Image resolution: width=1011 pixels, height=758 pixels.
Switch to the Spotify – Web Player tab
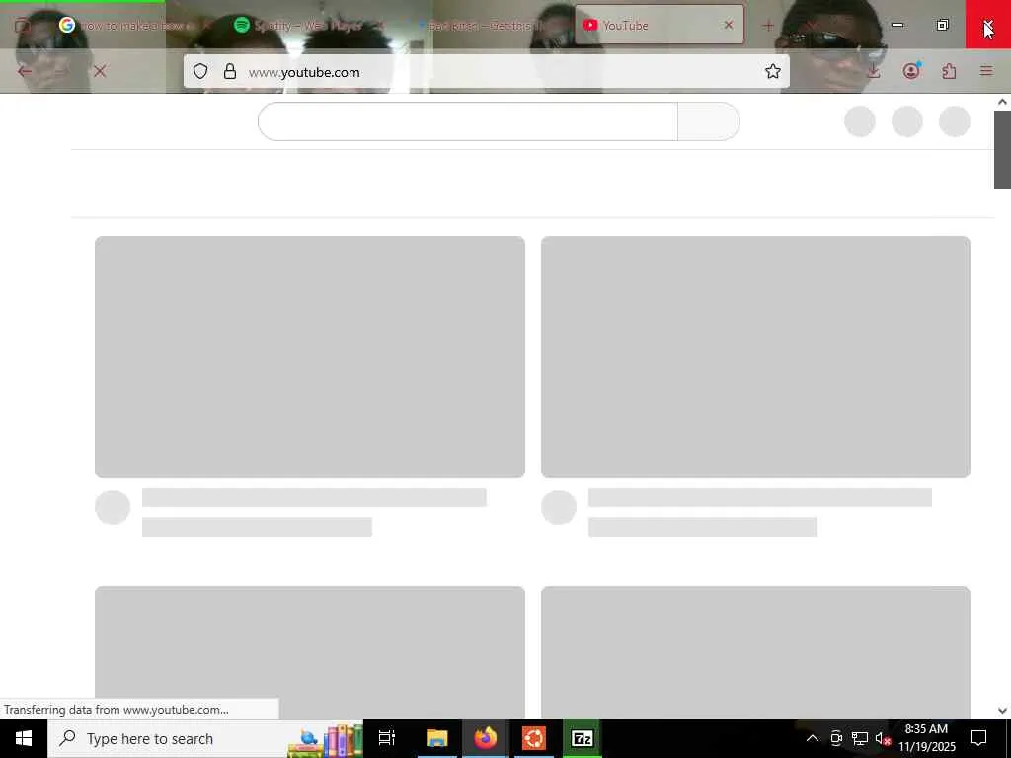click(309, 25)
